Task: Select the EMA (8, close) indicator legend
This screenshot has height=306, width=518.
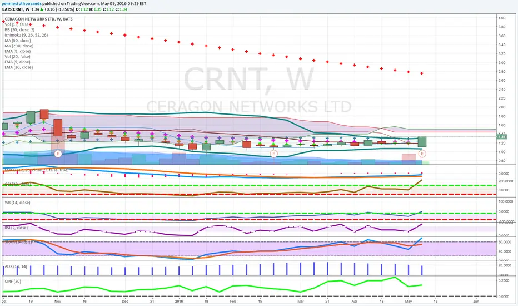Action: coord(18,51)
